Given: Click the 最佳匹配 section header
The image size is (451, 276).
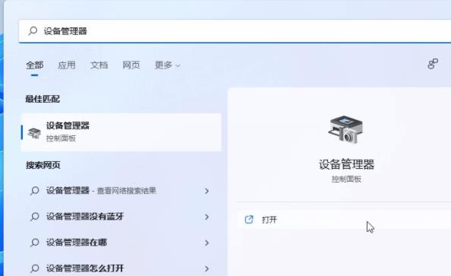Looking at the screenshot, I should pyautogui.click(x=43, y=99).
